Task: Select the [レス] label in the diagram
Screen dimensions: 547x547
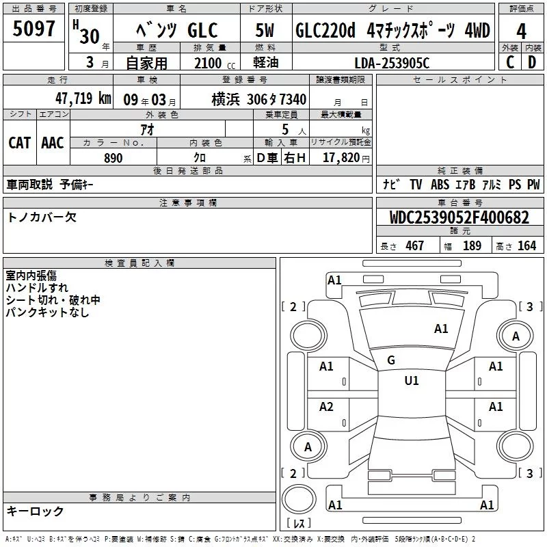Action: pos(299,523)
